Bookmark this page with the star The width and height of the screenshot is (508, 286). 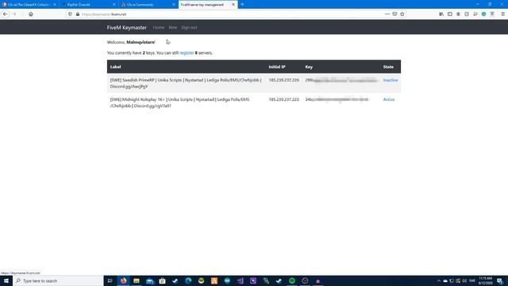coord(402,14)
